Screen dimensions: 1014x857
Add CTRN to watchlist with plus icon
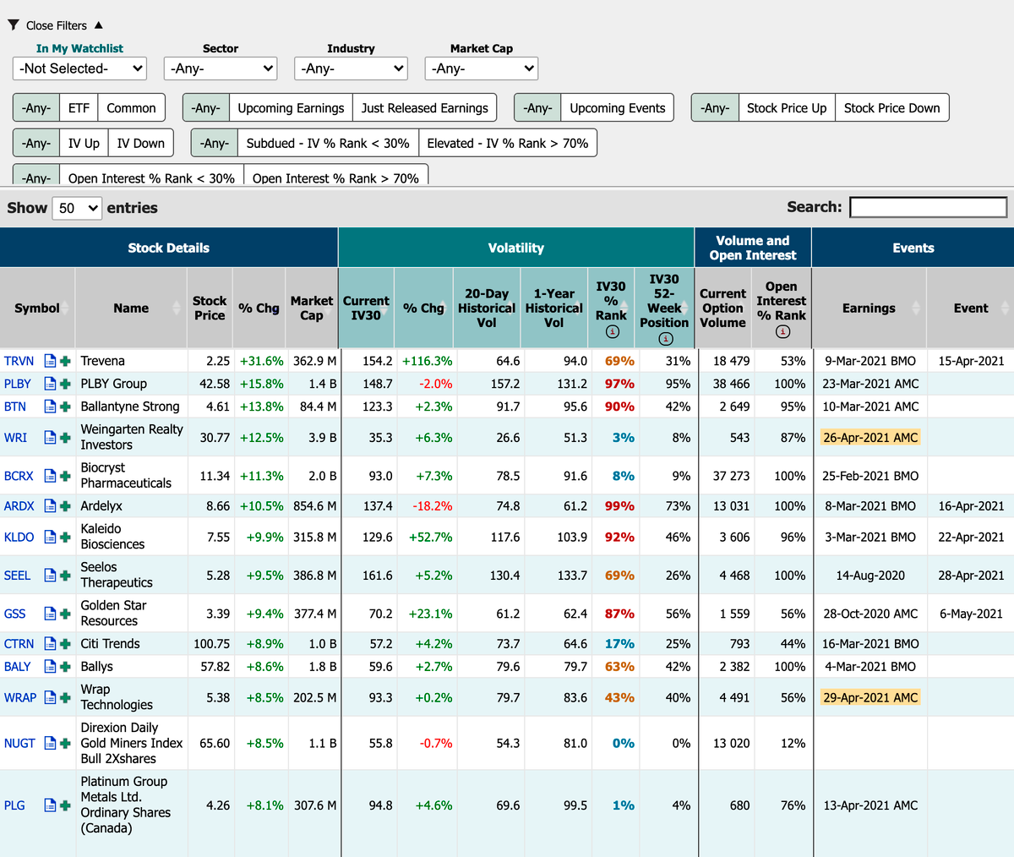coord(65,644)
